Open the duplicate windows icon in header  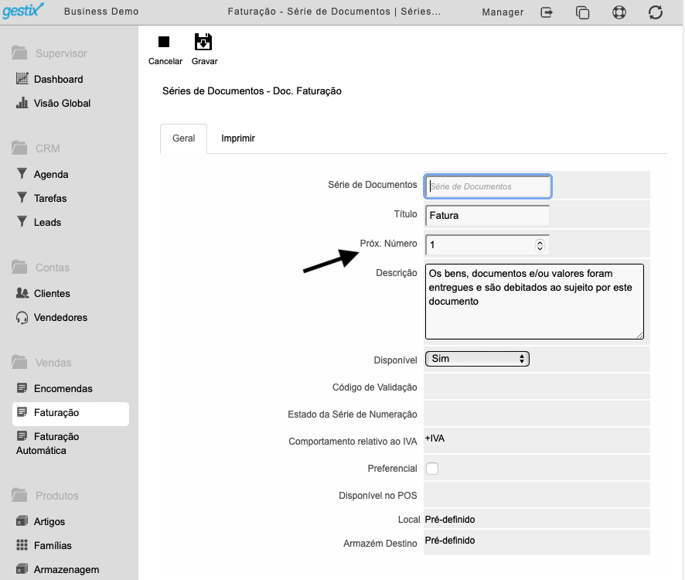coord(582,12)
